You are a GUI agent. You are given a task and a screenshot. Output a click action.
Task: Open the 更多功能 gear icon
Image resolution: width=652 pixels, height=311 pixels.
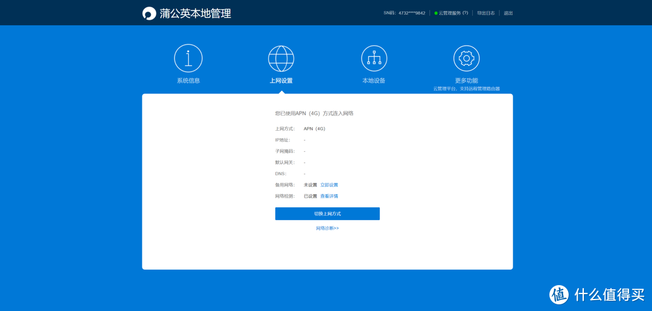[466, 58]
